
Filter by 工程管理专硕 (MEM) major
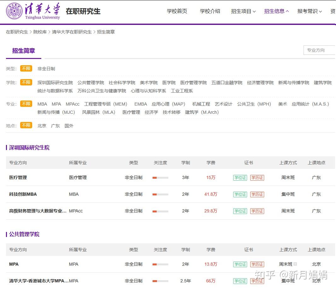(x=106, y=104)
